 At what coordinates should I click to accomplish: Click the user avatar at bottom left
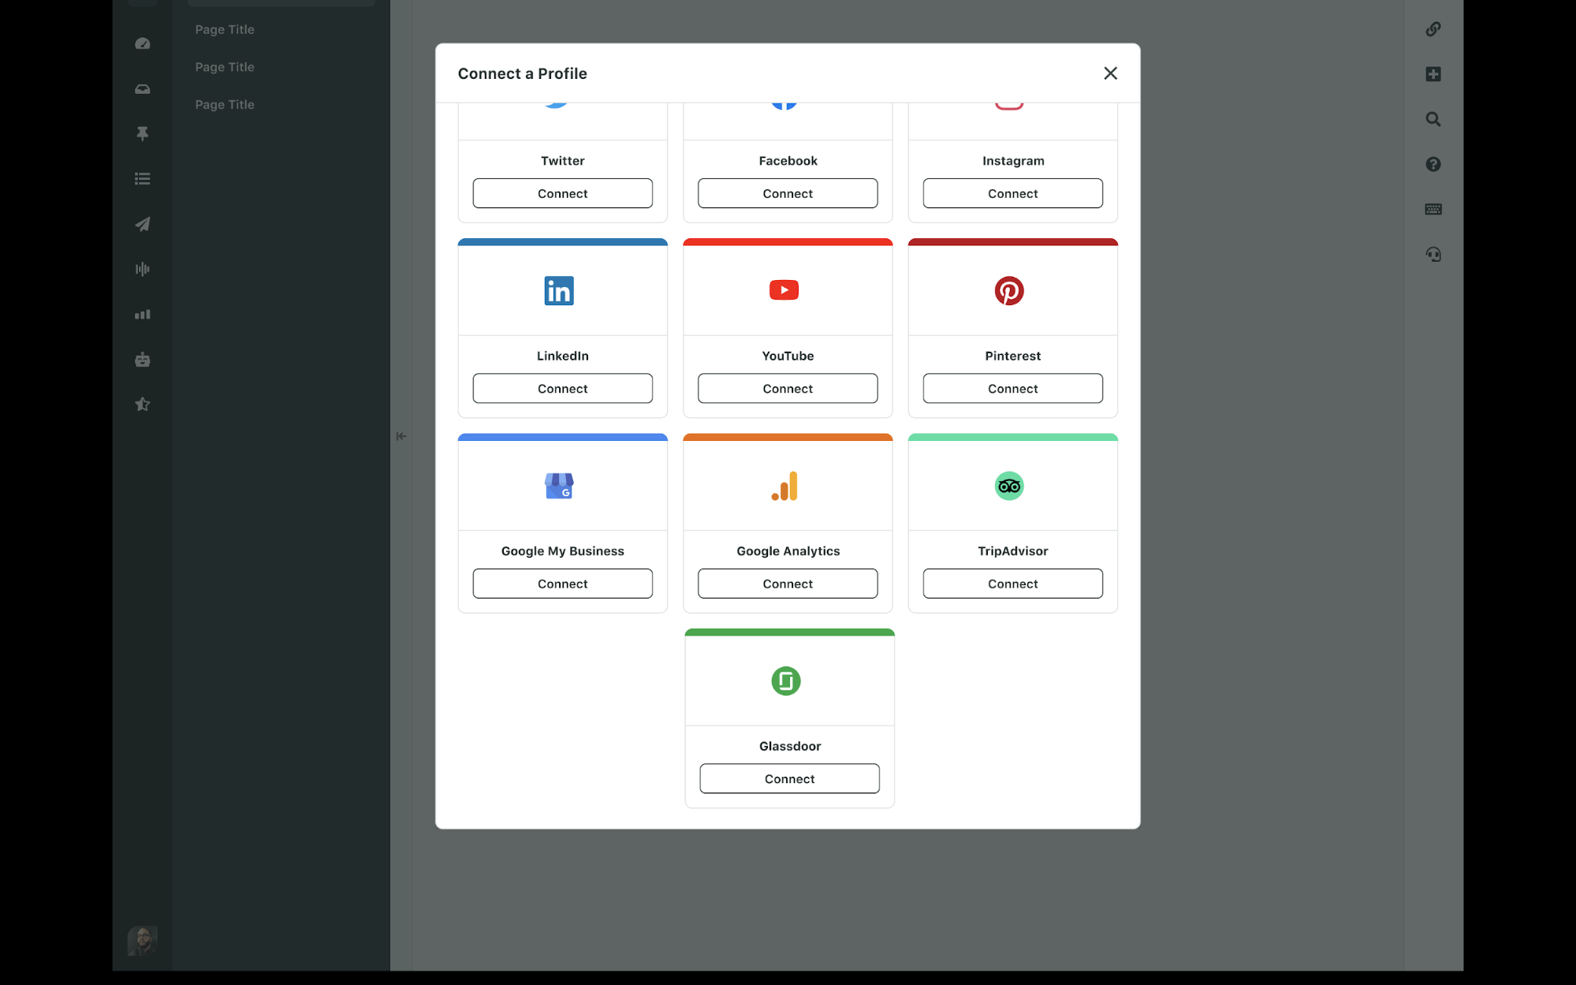tap(142, 940)
